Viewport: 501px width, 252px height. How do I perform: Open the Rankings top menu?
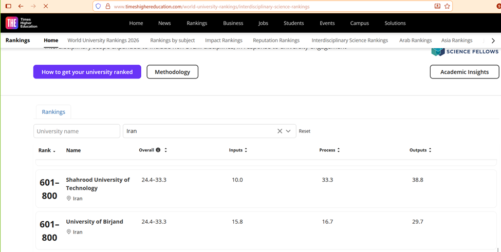(x=197, y=23)
